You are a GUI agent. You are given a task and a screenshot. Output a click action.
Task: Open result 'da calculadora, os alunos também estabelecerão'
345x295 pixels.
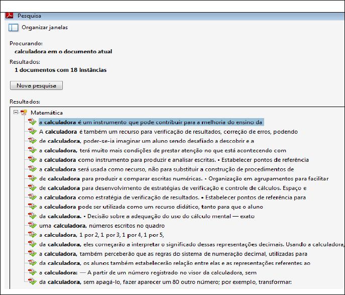[x=175, y=263]
